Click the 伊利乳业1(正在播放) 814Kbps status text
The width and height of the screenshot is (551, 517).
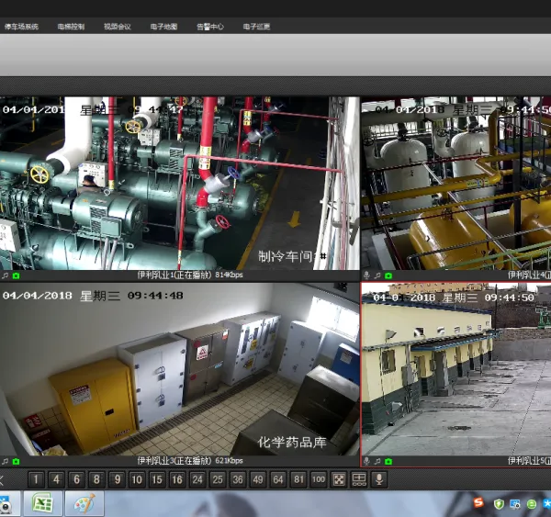coord(190,275)
